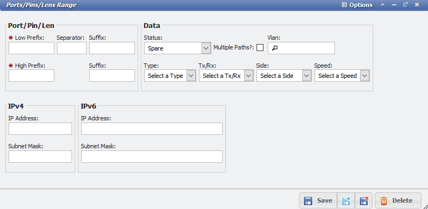Select the Separator input field
The width and height of the screenshot is (428, 209).
(x=72, y=48)
